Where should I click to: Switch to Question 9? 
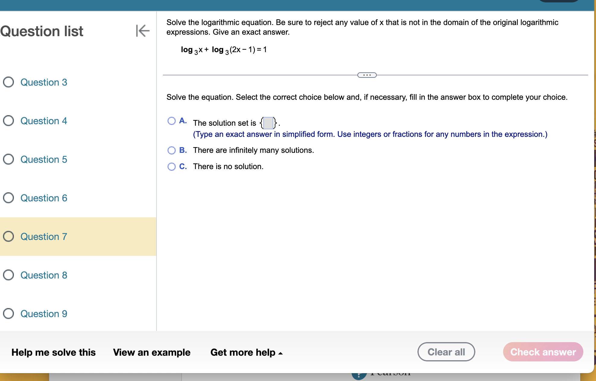(44, 313)
